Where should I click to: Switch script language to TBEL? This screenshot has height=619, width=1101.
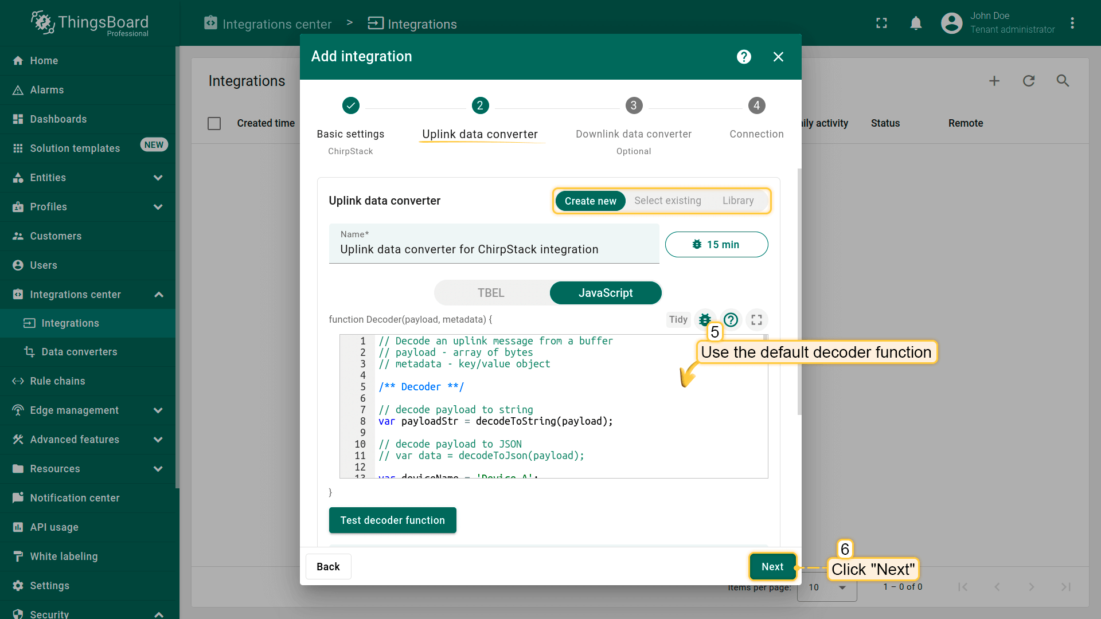(491, 293)
